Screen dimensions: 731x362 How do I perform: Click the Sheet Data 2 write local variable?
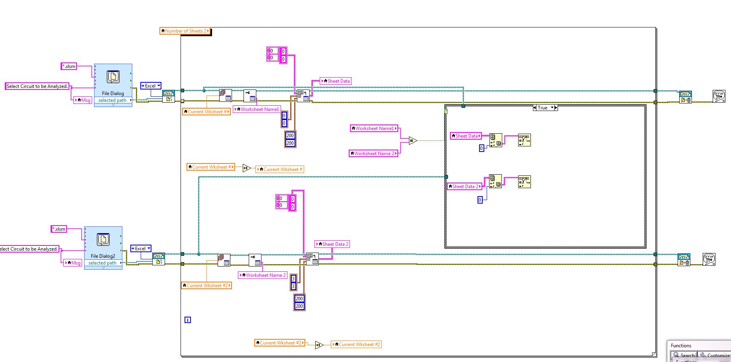[x=332, y=244]
